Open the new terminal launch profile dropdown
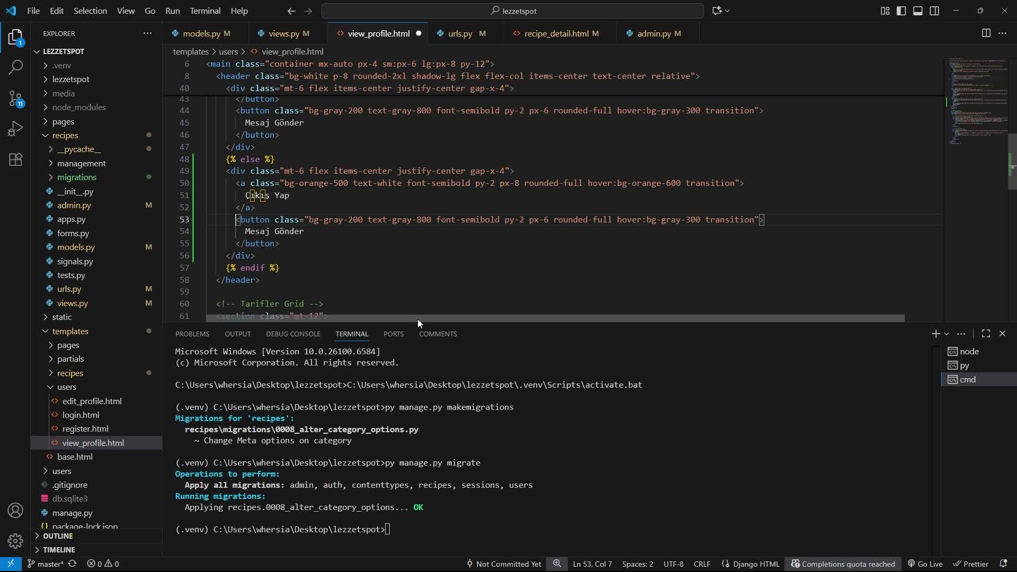 click(x=947, y=334)
